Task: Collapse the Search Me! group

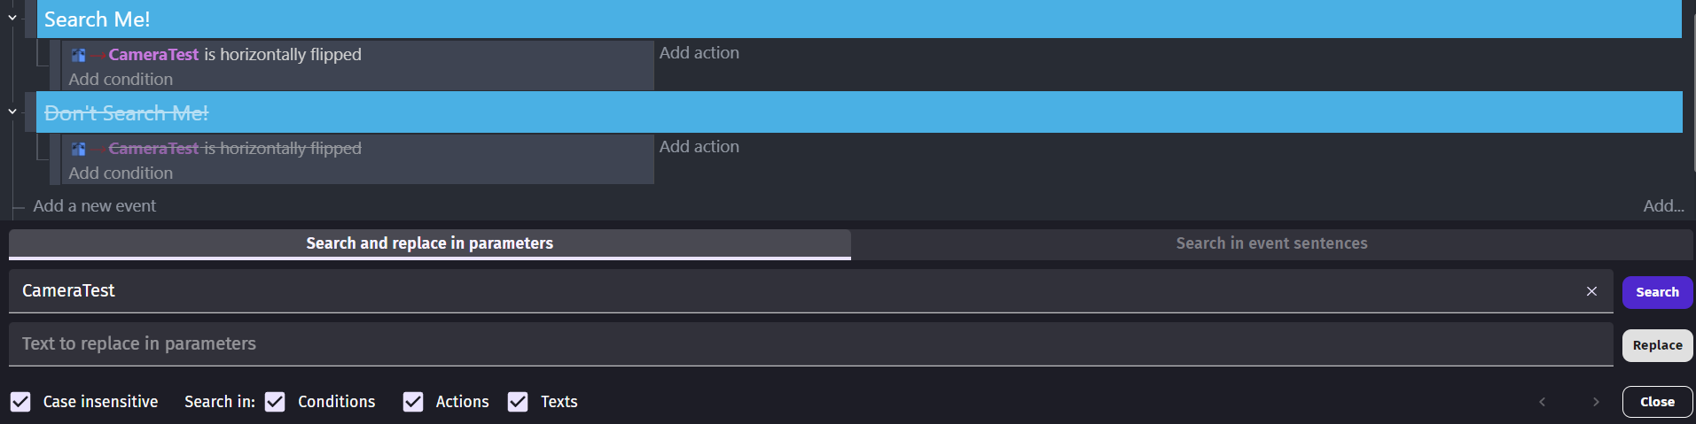Action: tap(12, 18)
